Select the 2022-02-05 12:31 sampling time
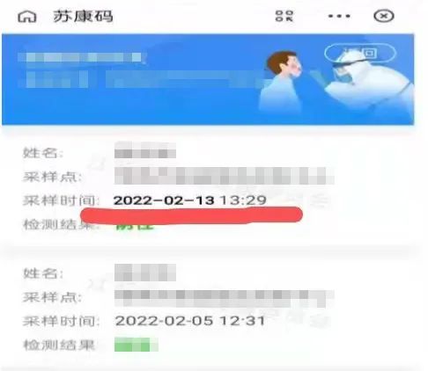The image size is (428, 371). pyautogui.click(x=190, y=321)
